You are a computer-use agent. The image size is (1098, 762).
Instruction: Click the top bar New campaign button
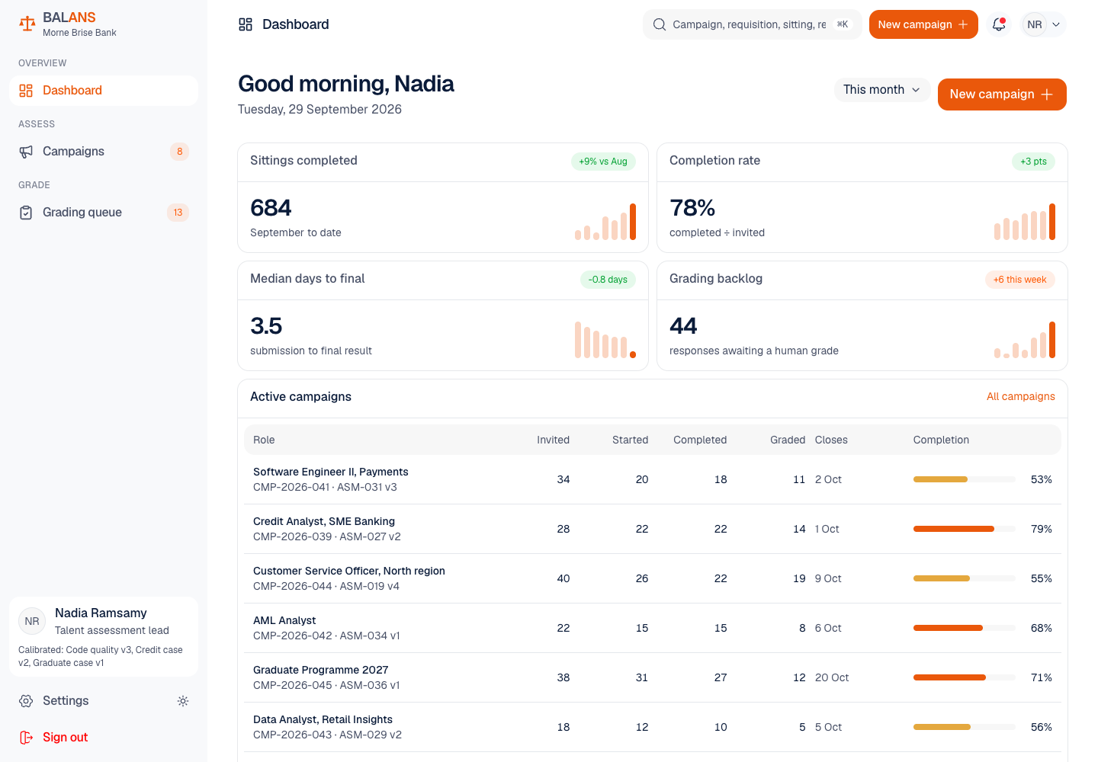click(x=923, y=24)
